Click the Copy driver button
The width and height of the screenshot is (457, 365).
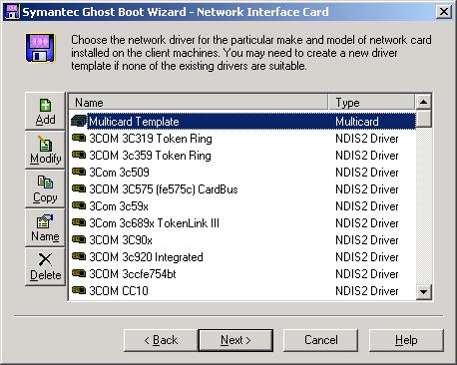click(x=45, y=189)
